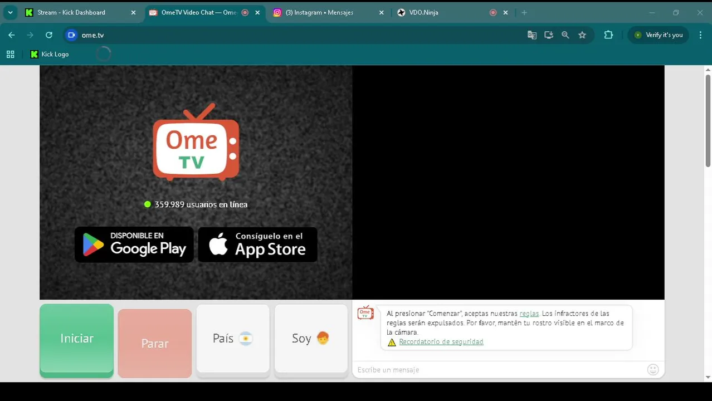
Task: Close the VDO.Ninja tab
Action: point(505,12)
